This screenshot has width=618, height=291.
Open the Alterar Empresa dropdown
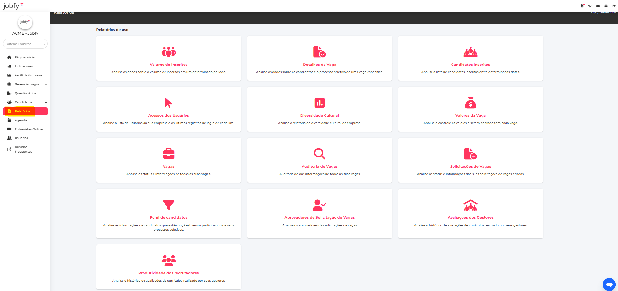25,44
